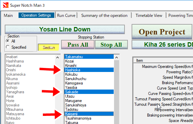Select Takuma in stopping station list
This screenshot has width=193, height=124.
89,122
